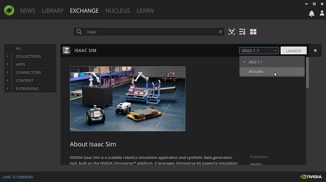Choose All builds from the version menu
Image resolution: width=326 pixels, height=182 pixels.
point(272,72)
